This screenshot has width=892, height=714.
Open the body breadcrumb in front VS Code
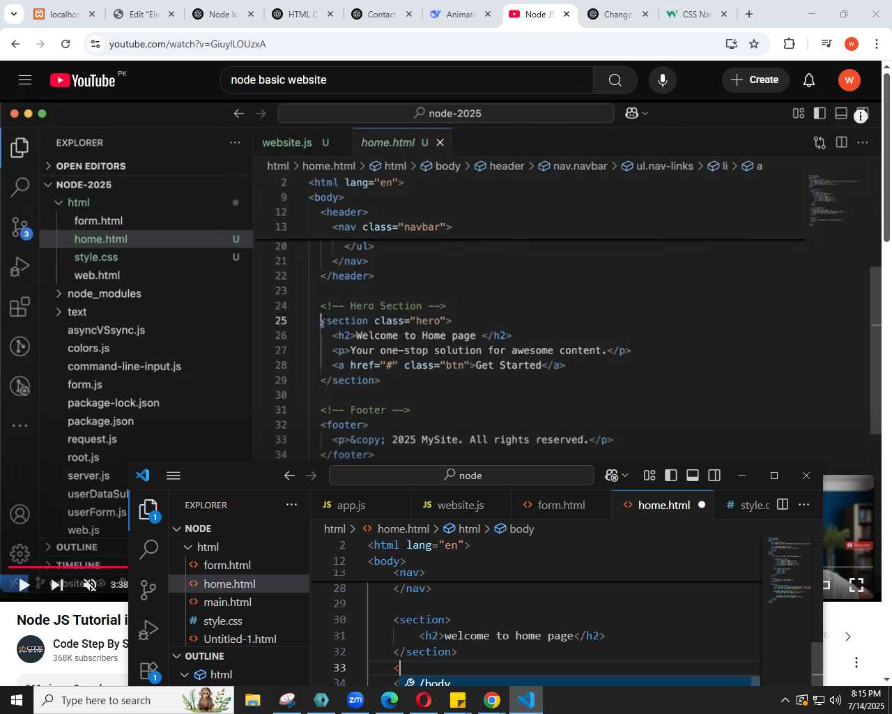coord(514,529)
